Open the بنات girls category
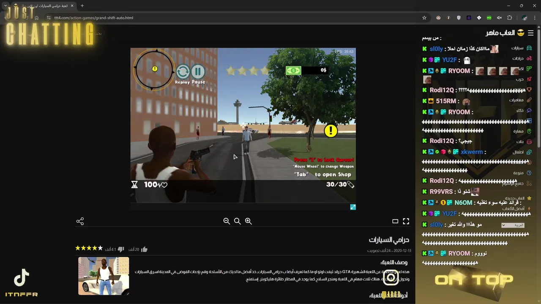Viewport: 541px width, 304px height. coord(524,142)
